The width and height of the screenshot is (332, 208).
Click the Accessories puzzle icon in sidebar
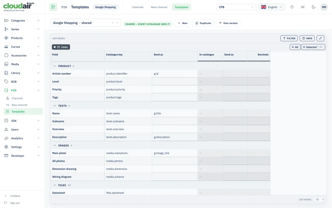(6, 55)
